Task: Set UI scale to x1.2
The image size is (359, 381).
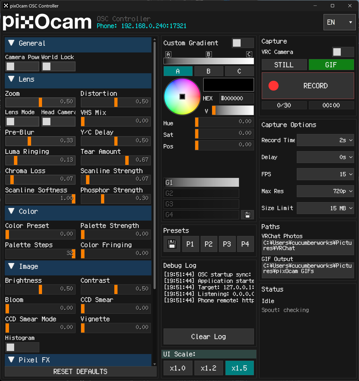Action: (209, 368)
